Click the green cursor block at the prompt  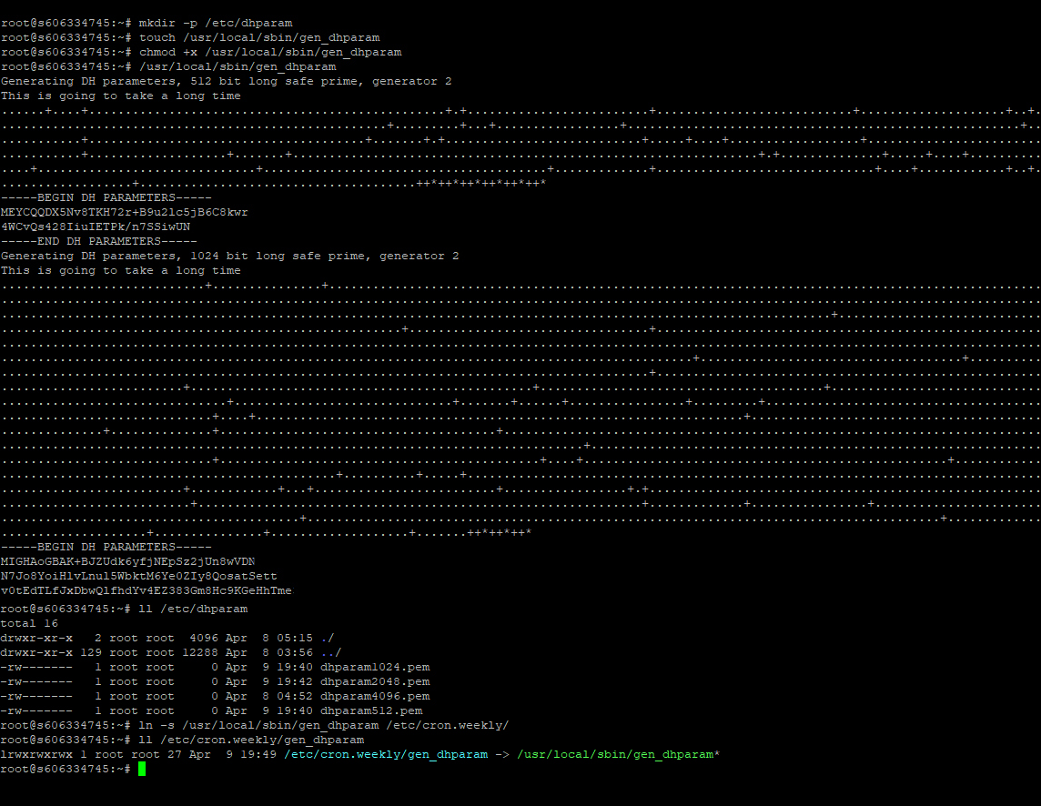pyautogui.click(x=142, y=770)
